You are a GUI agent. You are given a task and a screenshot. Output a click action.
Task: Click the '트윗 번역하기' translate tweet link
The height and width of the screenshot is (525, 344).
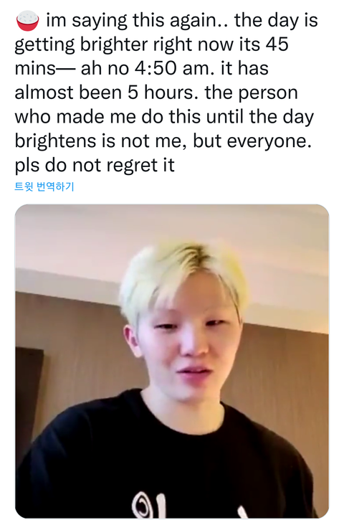44,186
